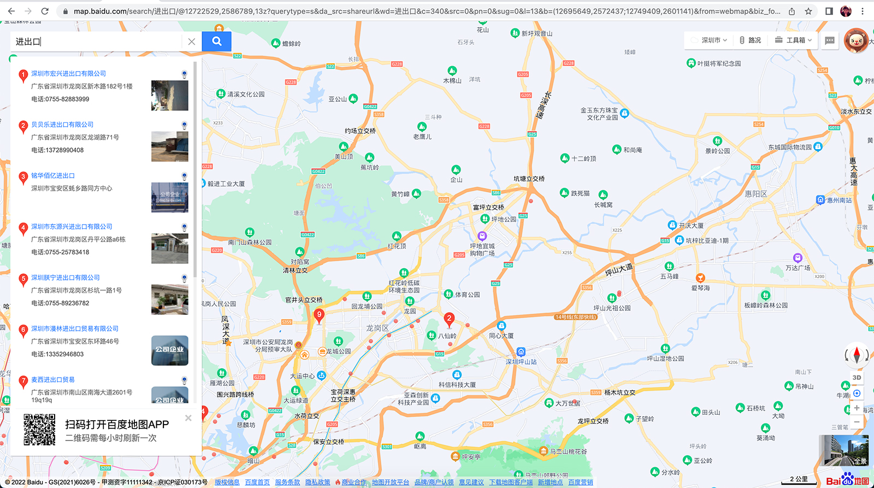Open 品牌/商户认领 footer link
The height and width of the screenshot is (488, 874).
[x=434, y=482]
